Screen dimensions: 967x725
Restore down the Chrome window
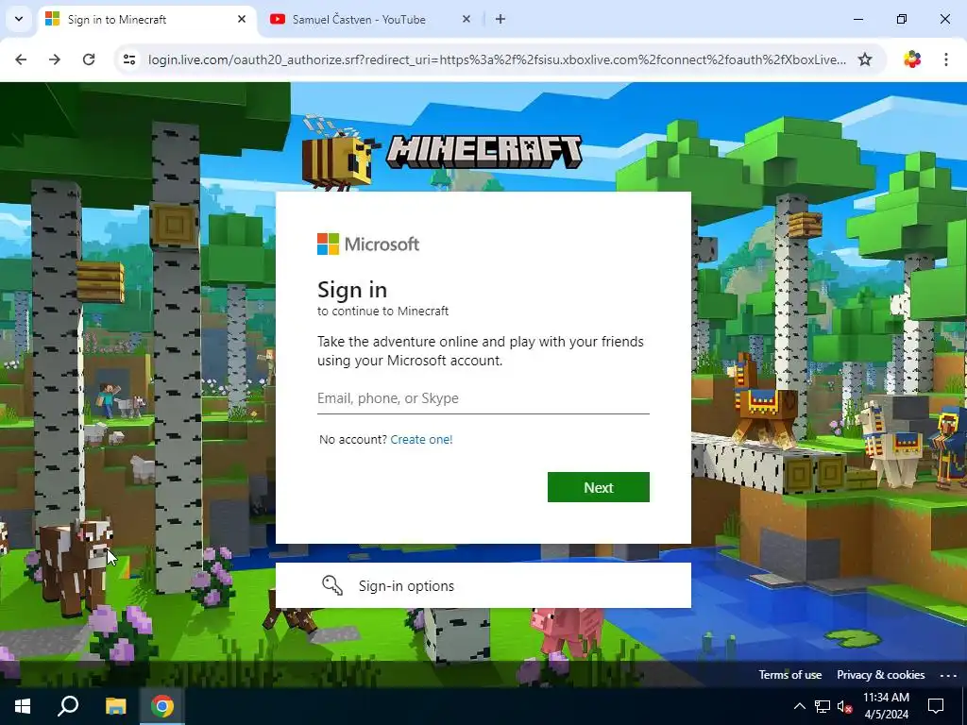pyautogui.click(x=902, y=19)
